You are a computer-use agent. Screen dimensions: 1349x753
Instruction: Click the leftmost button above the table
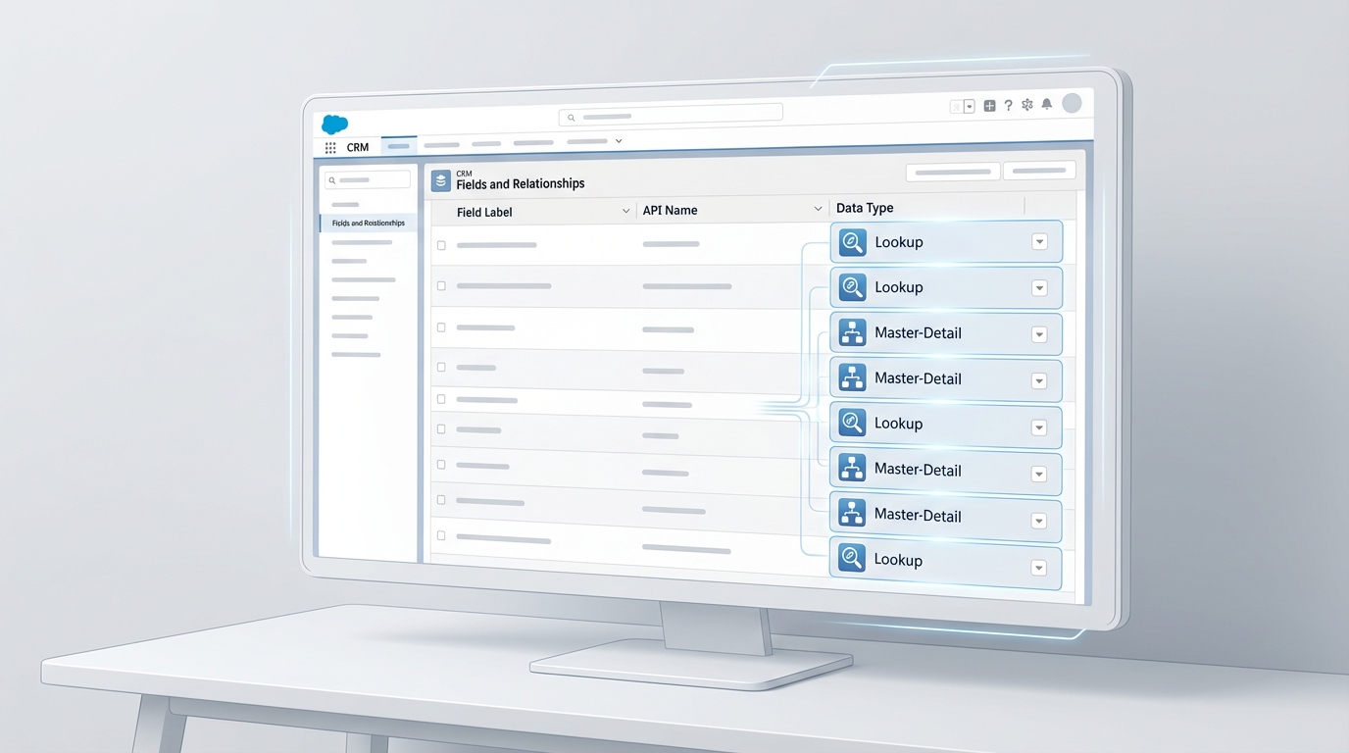pos(952,170)
